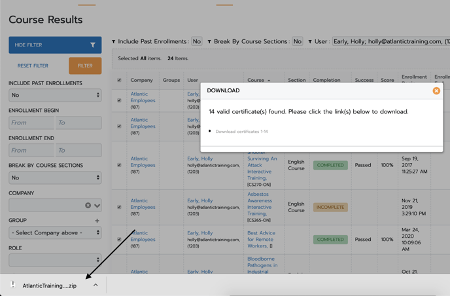This screenshot has width=450, height=296.
Task: Click Enrollment Begin To field
Action: tap(78, 122)
